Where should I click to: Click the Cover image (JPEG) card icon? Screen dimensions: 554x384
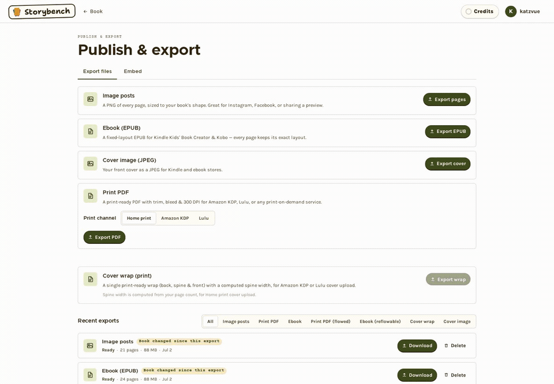pyautogui.click(x=91, y=164)
